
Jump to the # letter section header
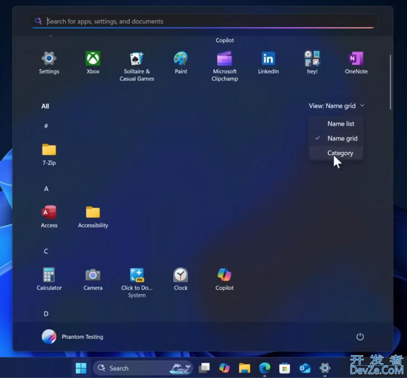click(x=46, y=126)
